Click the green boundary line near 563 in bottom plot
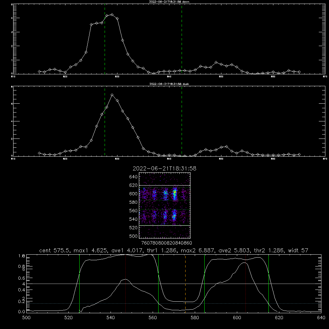Screen dimensions: 329x329 coord(159,283)
